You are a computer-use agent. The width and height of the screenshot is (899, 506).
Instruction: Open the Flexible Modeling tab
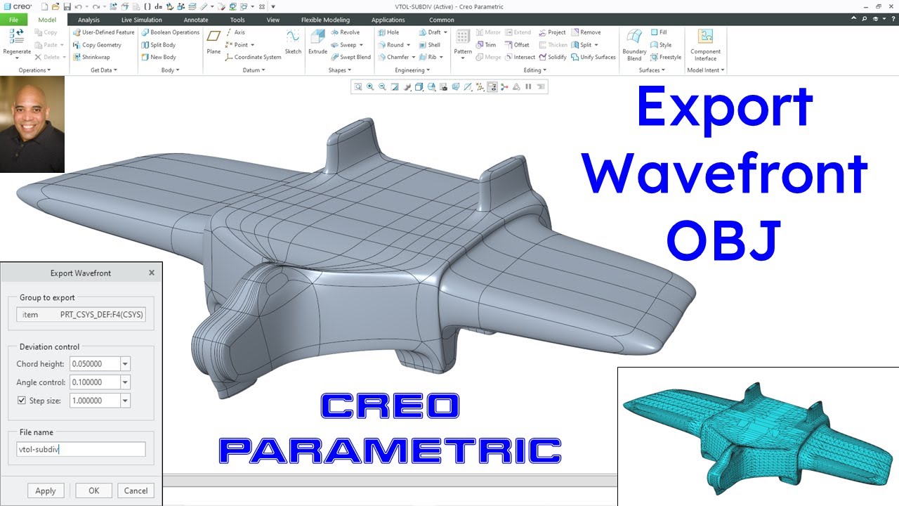[325, 20]
